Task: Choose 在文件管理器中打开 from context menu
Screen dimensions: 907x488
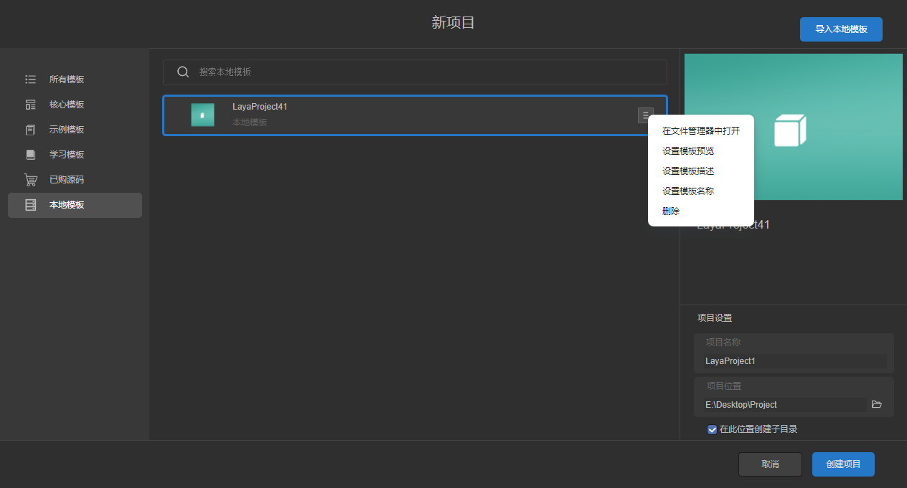Action: (x=700, y=131)
